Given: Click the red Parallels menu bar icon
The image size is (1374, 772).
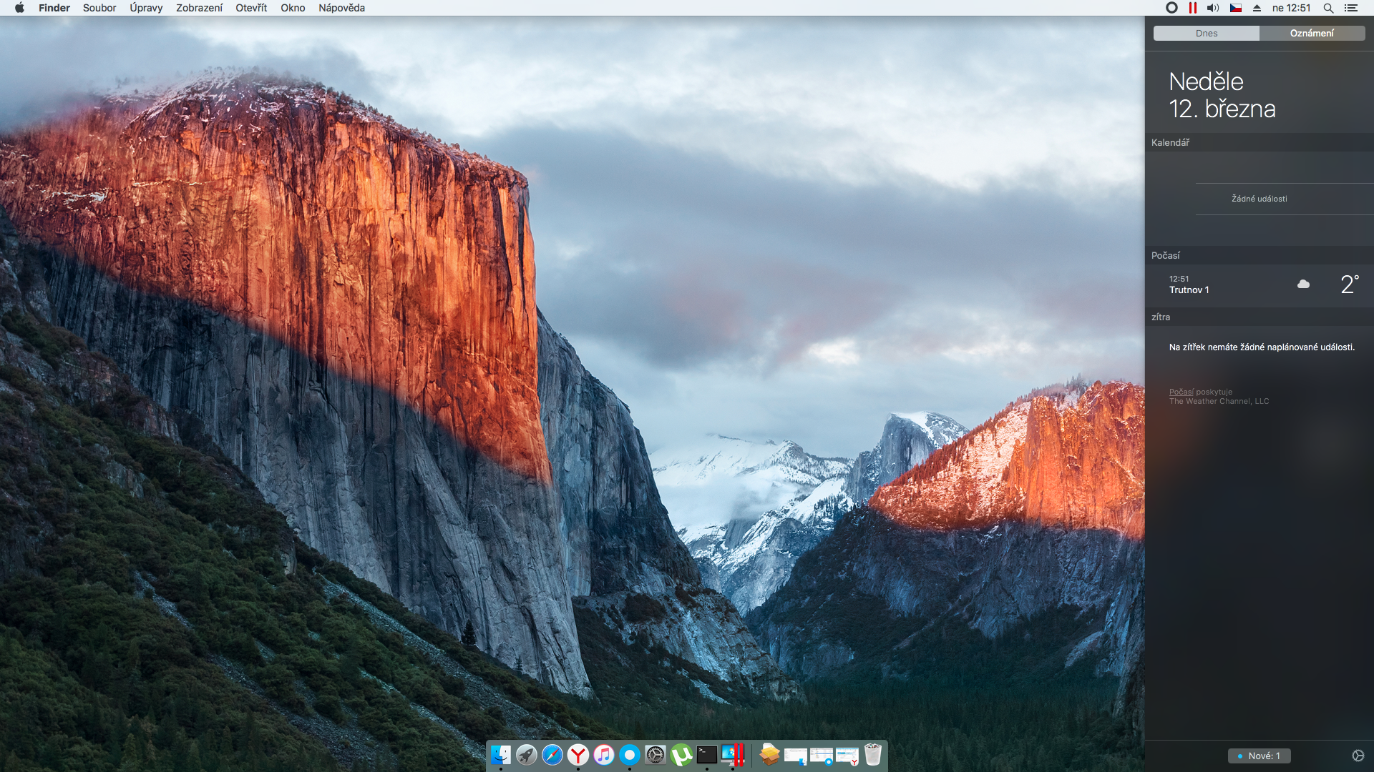Looking at the screenshot, I should 1192,8.
